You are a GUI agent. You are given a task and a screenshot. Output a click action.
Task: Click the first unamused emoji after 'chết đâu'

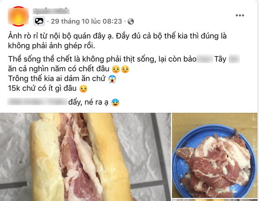pos(116,69)
